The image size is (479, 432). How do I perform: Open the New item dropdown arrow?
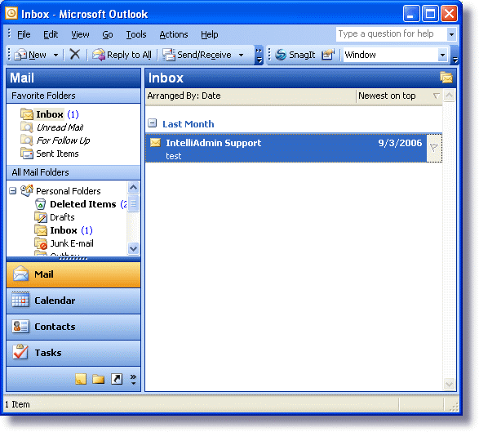click(x=56, y=55)
